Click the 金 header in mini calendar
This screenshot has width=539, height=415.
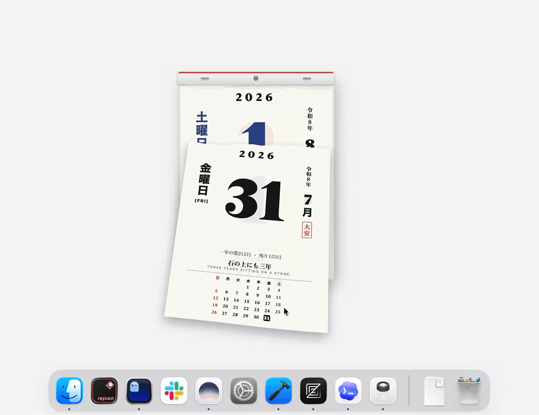269,283
